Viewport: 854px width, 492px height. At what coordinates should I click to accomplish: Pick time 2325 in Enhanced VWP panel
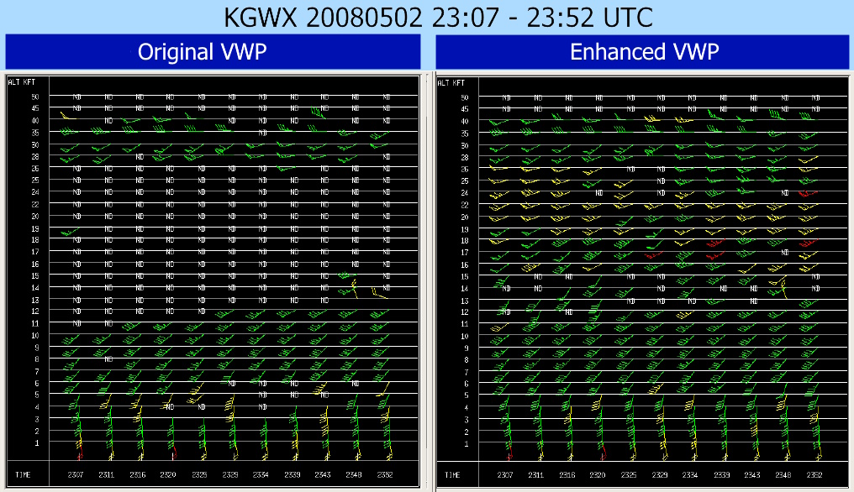pyautogui.click(x=629, y=474)
